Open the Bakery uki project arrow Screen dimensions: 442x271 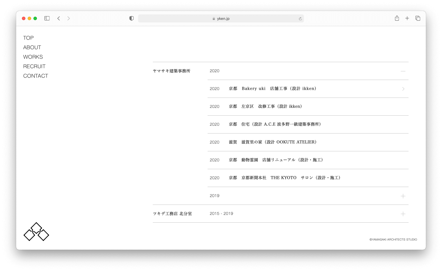click(403, 89)
